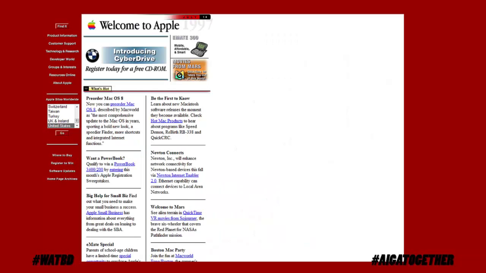Click the 'Welcome to Mars' heading

point(168,207)
